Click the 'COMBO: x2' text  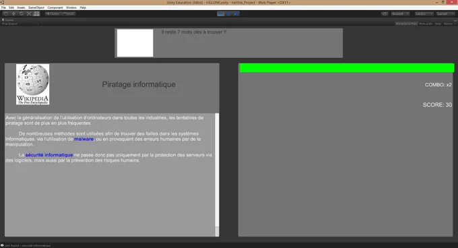[438, 85]
